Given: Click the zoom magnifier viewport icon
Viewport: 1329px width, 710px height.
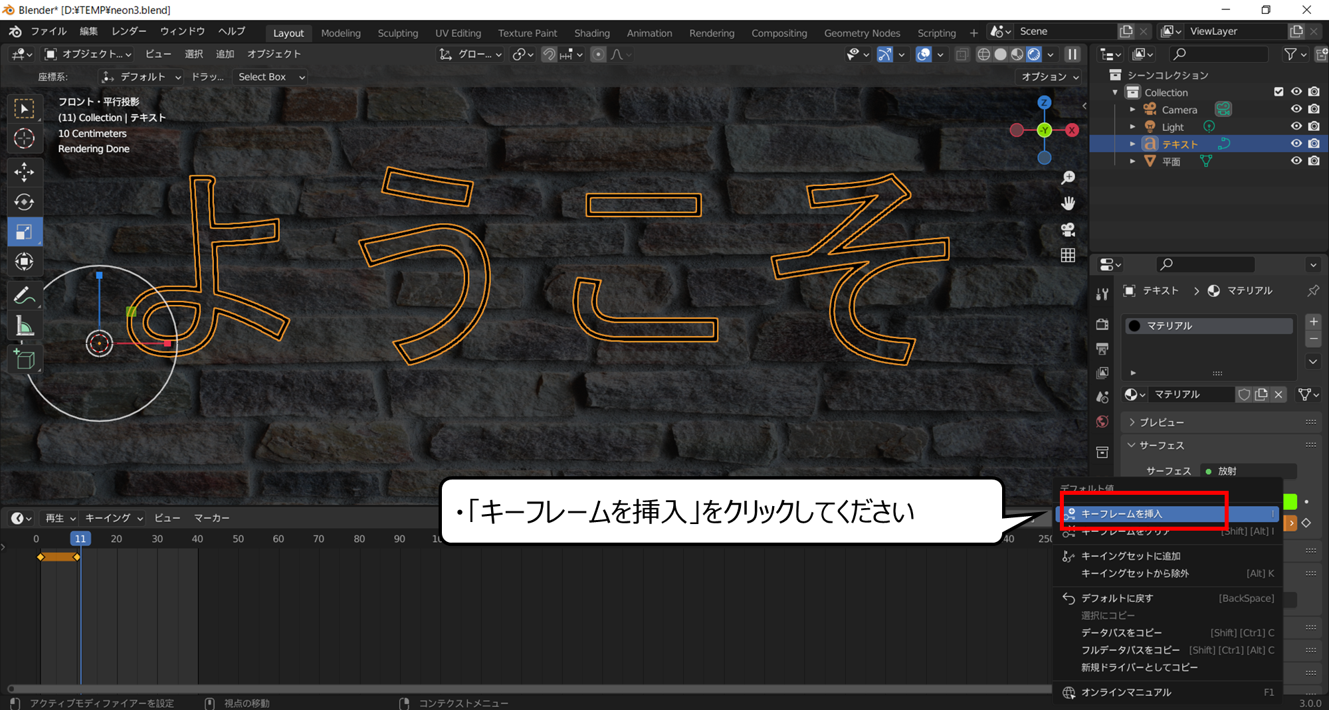Looking at the screenshot, I should (1068, 177).
